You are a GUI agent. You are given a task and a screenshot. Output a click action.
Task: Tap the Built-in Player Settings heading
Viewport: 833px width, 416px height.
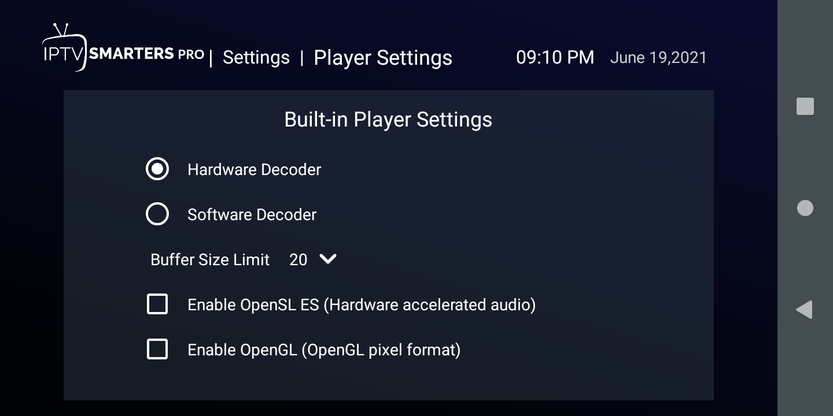[388, 120]
